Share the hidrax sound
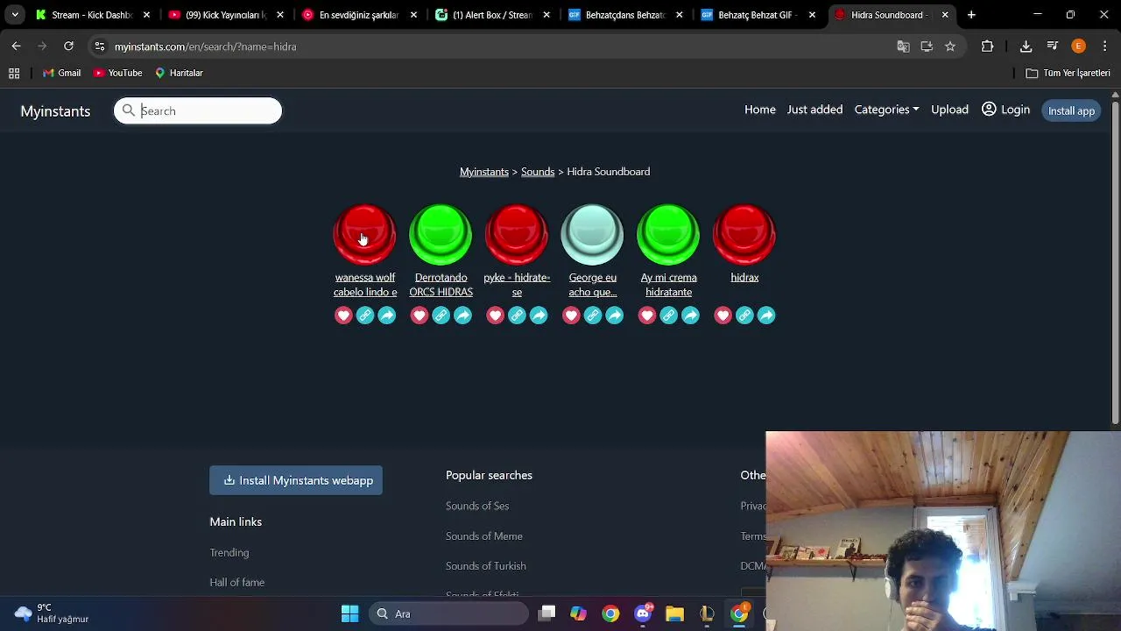This screenshot has width=1121, height=631. click(x=766, y=315)
